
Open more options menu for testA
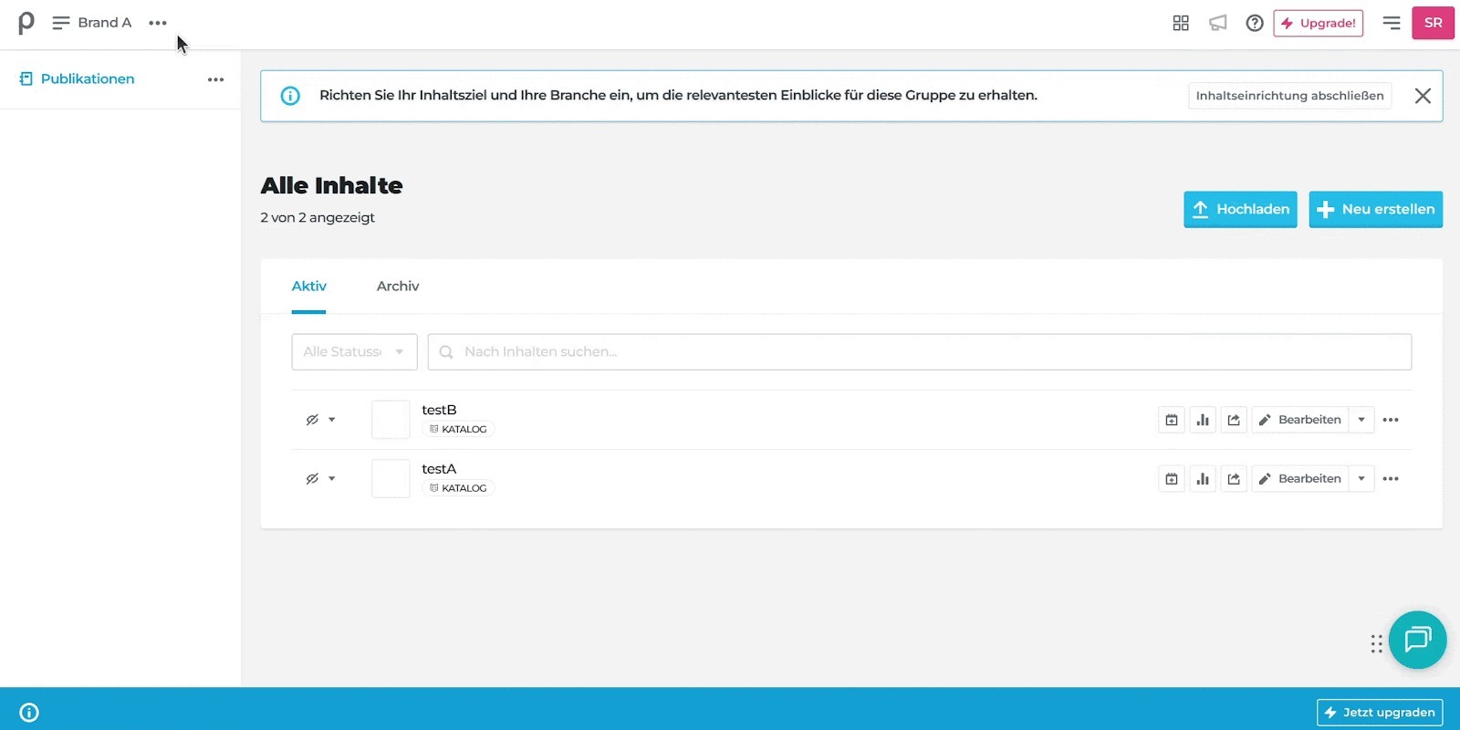(x=1391, y=479)
